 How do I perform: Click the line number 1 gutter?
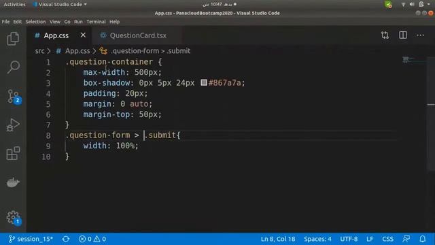[48, 62]
